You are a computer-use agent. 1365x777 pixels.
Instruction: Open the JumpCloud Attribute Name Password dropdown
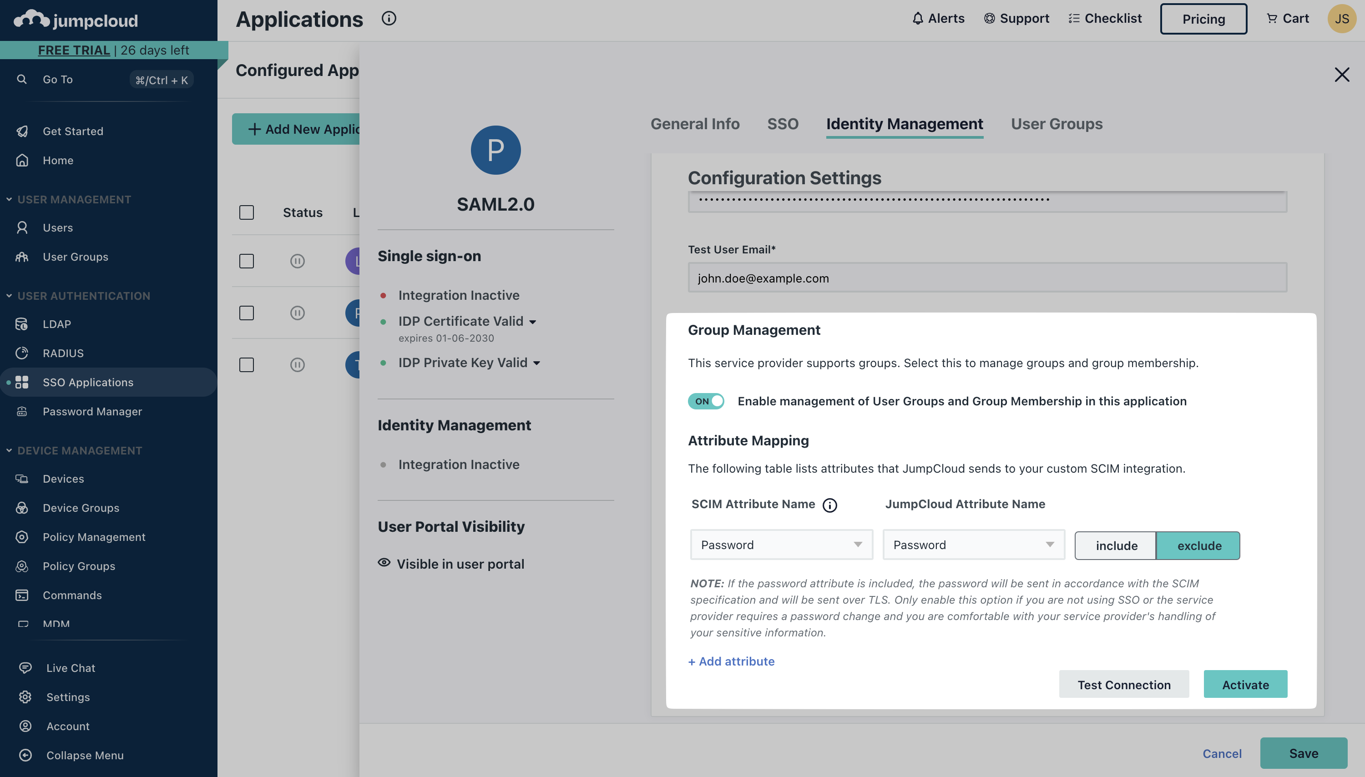point(973,545)
